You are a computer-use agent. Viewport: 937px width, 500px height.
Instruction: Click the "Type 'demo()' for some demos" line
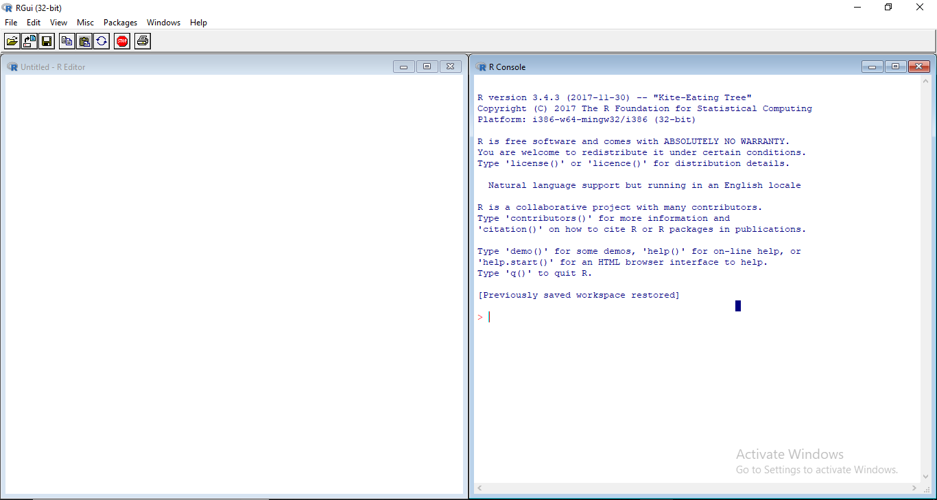(x=639, y=251)
